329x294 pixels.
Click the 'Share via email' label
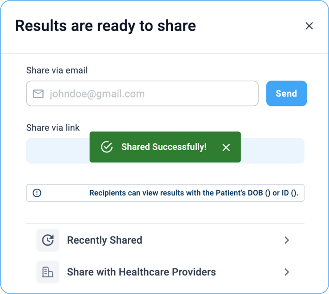[x=57, y=70]
